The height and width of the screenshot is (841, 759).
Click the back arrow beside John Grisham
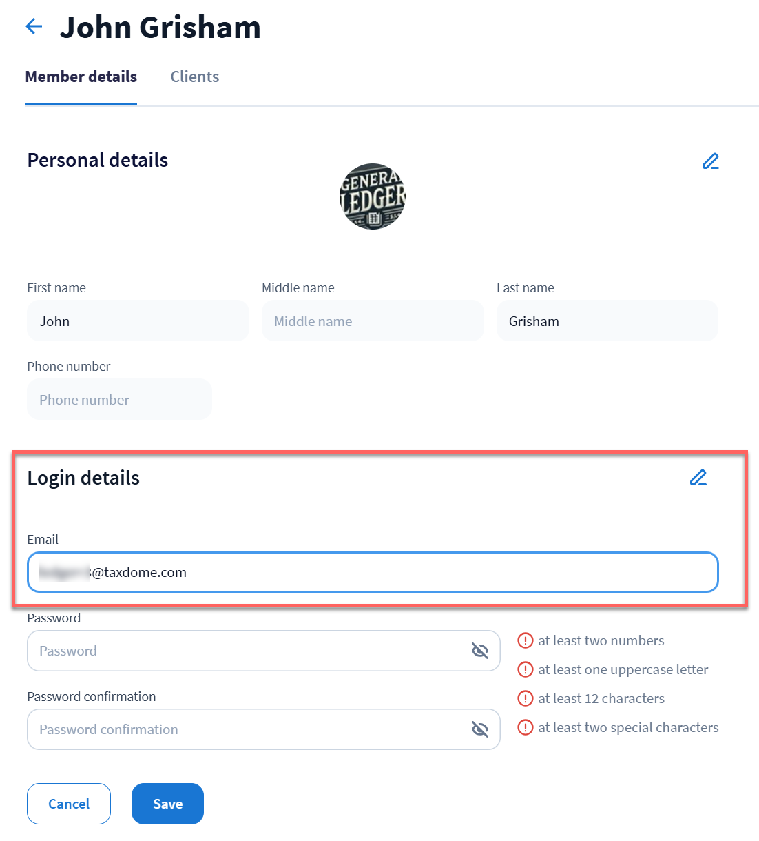(x=34, y=27)
